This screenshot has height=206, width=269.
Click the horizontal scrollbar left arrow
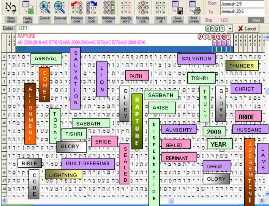pos(4,200)
